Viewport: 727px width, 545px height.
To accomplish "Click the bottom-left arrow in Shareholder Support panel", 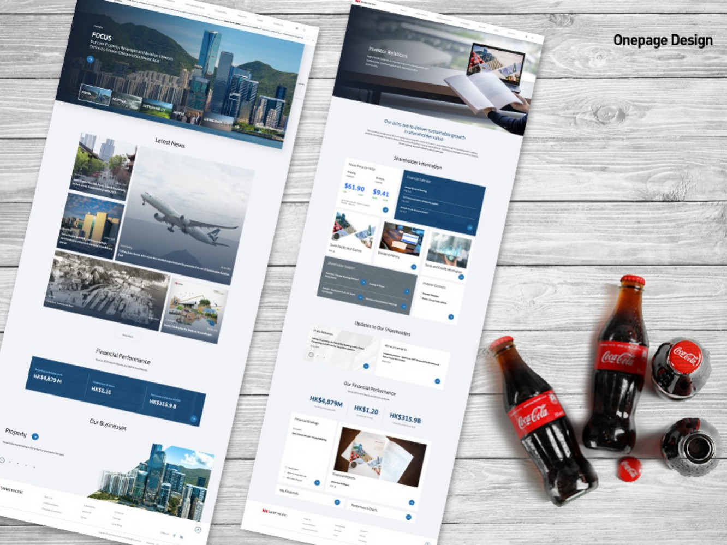I will [x=360, y=297].
